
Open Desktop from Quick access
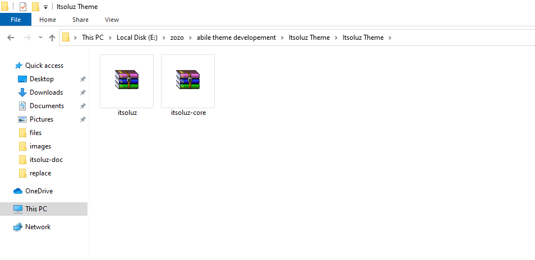click(41, 79)
